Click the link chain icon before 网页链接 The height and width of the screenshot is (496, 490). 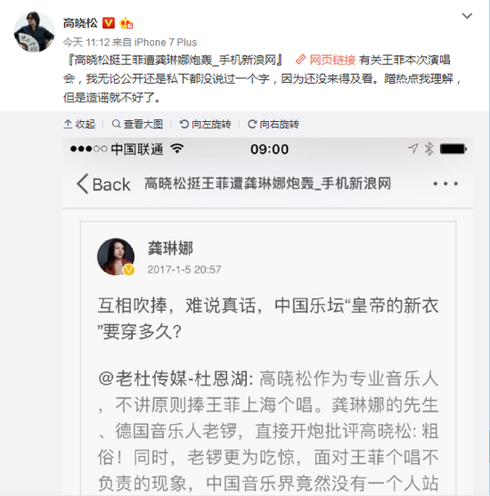[x=300, y=60]
